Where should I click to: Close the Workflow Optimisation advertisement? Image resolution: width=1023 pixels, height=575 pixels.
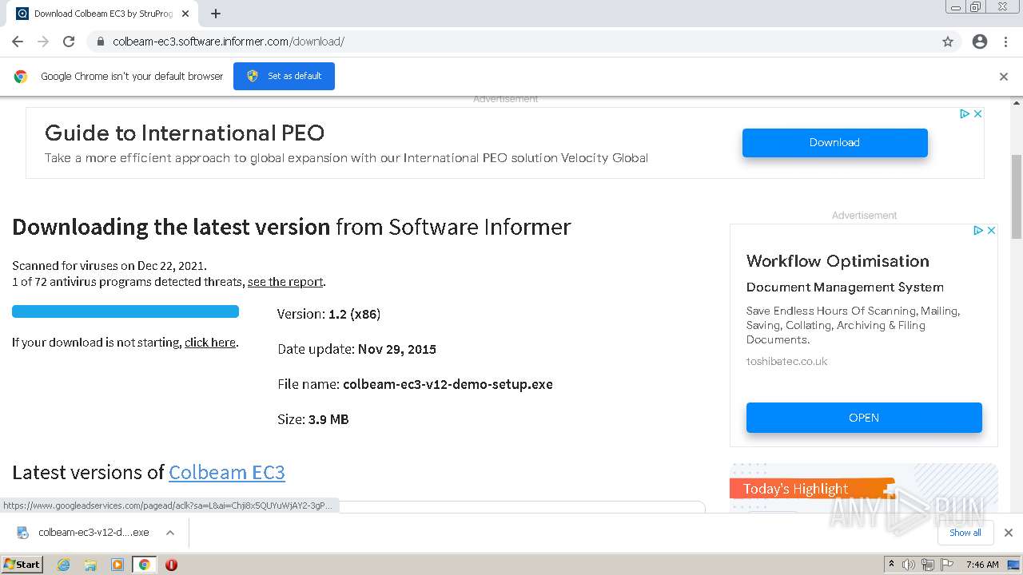991,231
